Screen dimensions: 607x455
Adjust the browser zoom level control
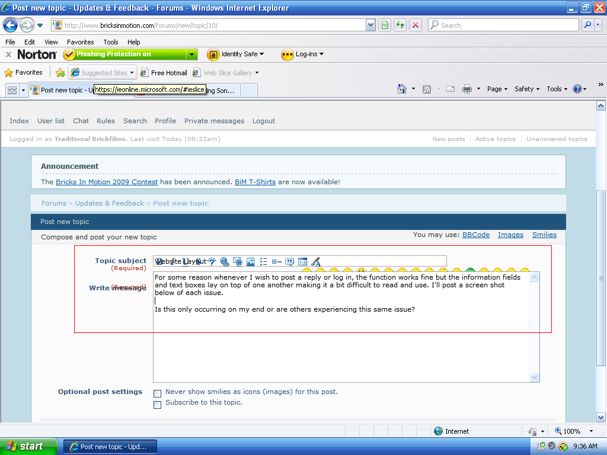(x=573, y=431)
